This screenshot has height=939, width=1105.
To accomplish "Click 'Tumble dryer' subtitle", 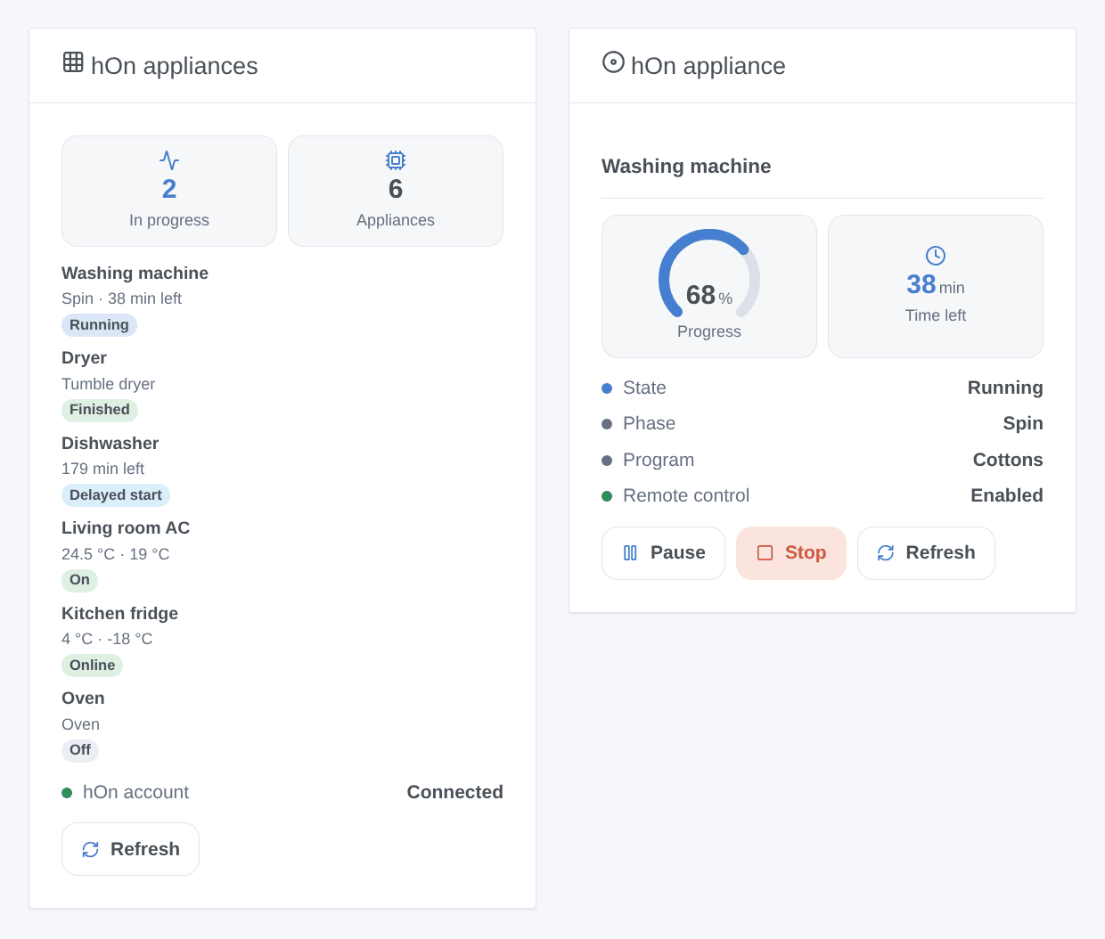I will pyautogui.click(x=108, y=384).
